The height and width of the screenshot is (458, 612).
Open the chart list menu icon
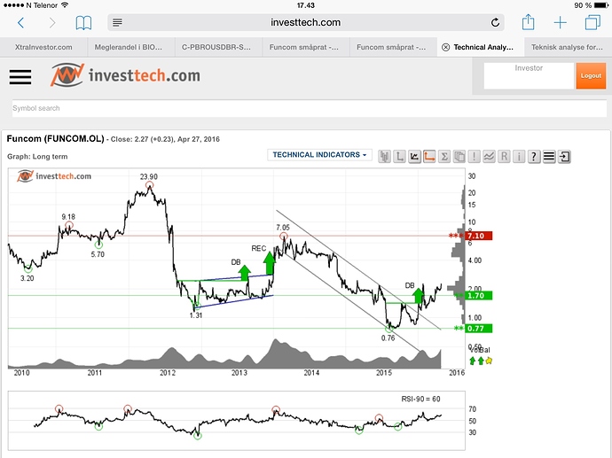click(x=549, y=157)
